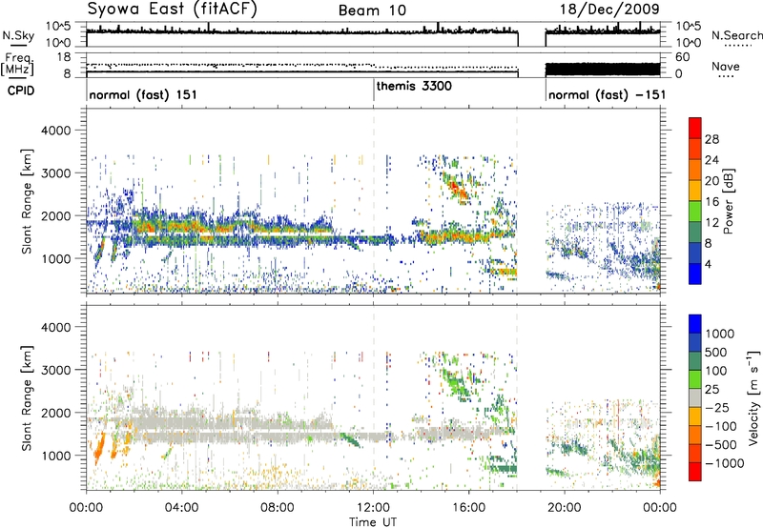Click the '12:00' time axis label
Image resolution: width=763 pixels, height=528 pixels.
[373, 508]
